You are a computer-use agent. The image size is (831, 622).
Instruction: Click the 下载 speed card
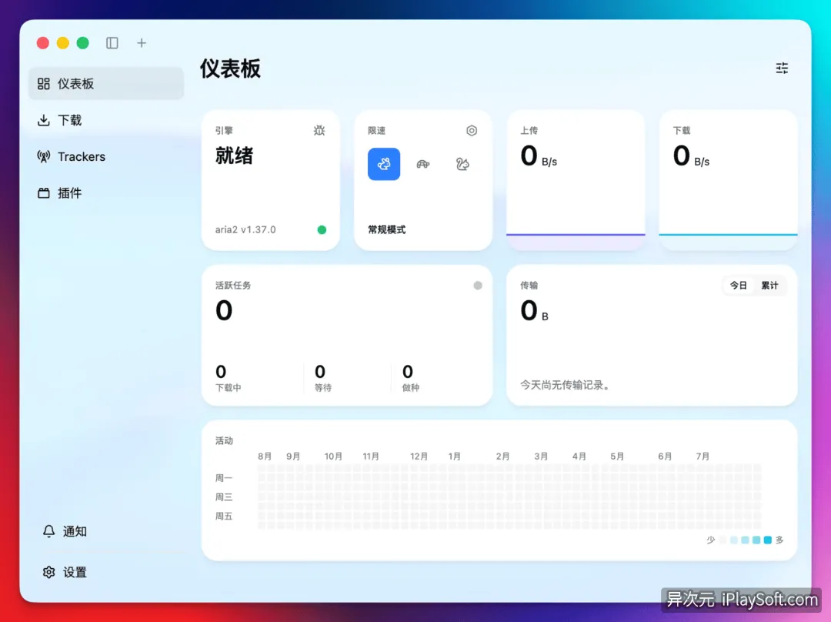(x=728, y=180)
